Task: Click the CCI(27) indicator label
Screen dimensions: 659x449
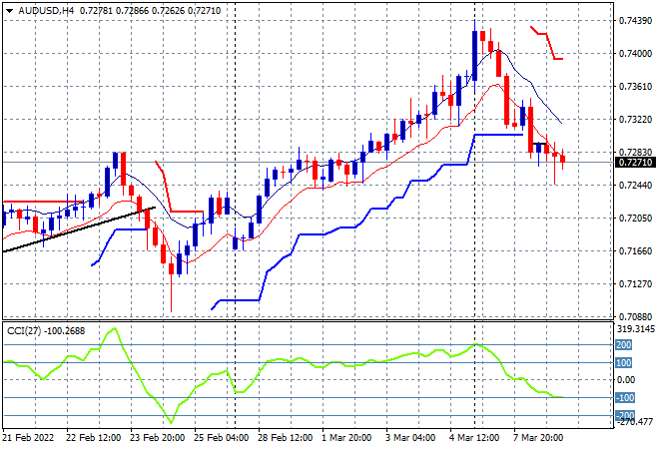Action: pos(24,331)
